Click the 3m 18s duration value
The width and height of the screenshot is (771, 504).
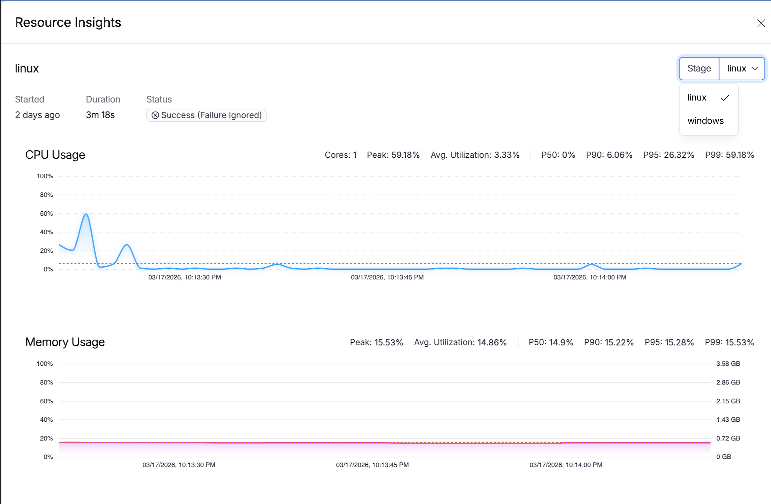[x=100, y=115]
